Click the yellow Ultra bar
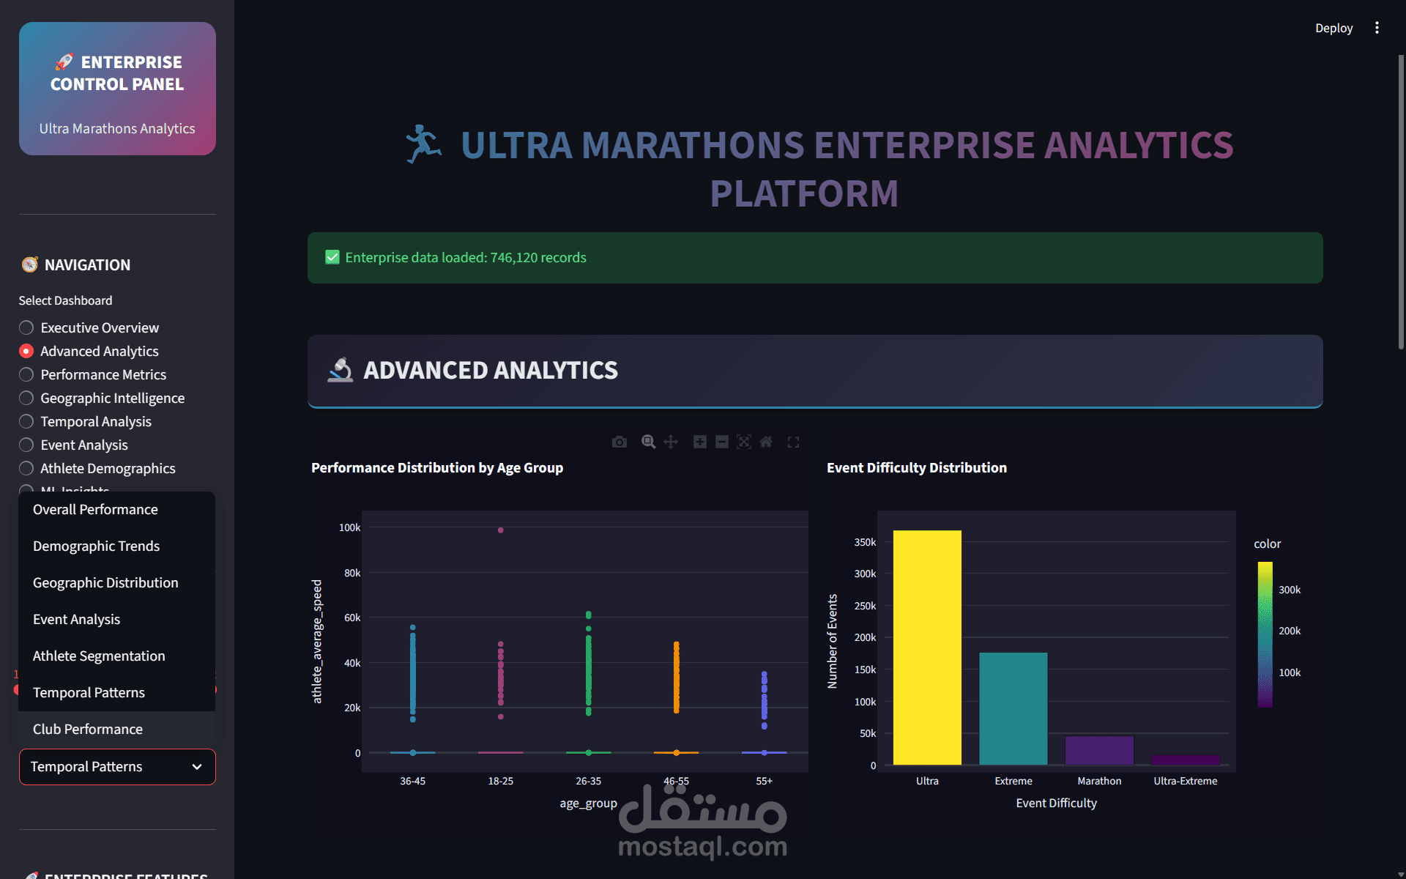The height and width of the screenshot is (879, 1406). point(927,647)
